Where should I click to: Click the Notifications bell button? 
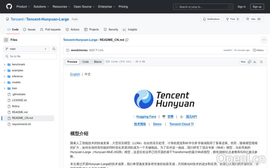pos(211,19)
